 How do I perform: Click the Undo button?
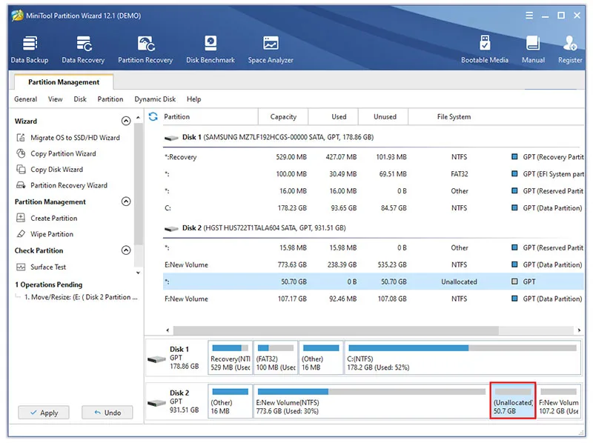tap(107, 413)
